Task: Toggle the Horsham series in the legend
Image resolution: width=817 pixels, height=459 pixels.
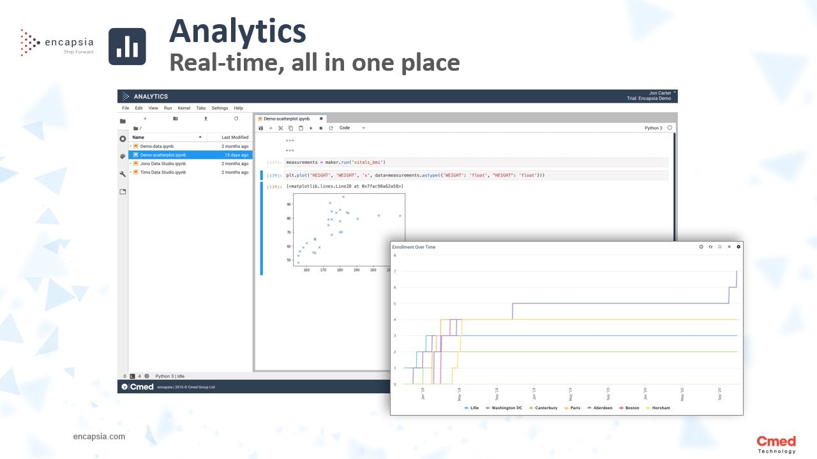Action: pos(659,408)
